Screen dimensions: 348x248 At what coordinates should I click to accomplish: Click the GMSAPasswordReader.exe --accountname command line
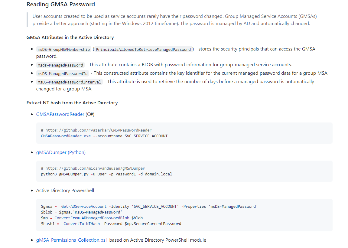click(104, 136)
